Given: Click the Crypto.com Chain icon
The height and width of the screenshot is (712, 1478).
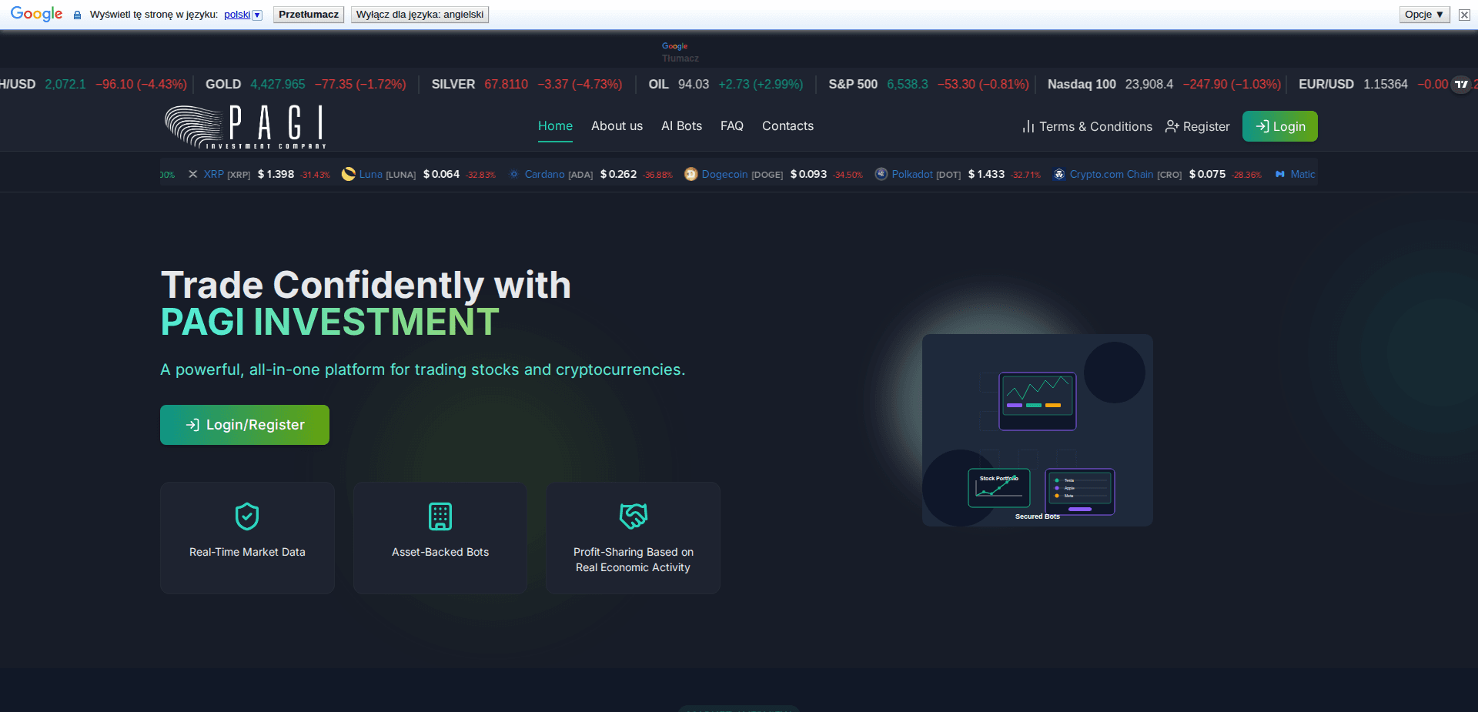Looking at the screenshot, I should [x=1058, y=174].
